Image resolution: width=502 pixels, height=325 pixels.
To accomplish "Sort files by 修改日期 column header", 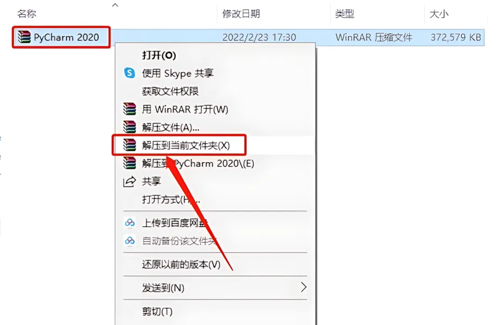I will point(241,14).
